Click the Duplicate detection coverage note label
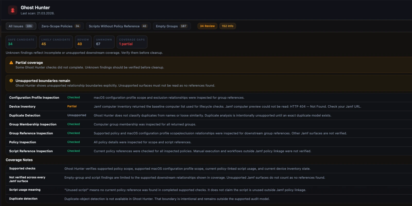Viewport: 412px width, 206px height. pos(23,199)
